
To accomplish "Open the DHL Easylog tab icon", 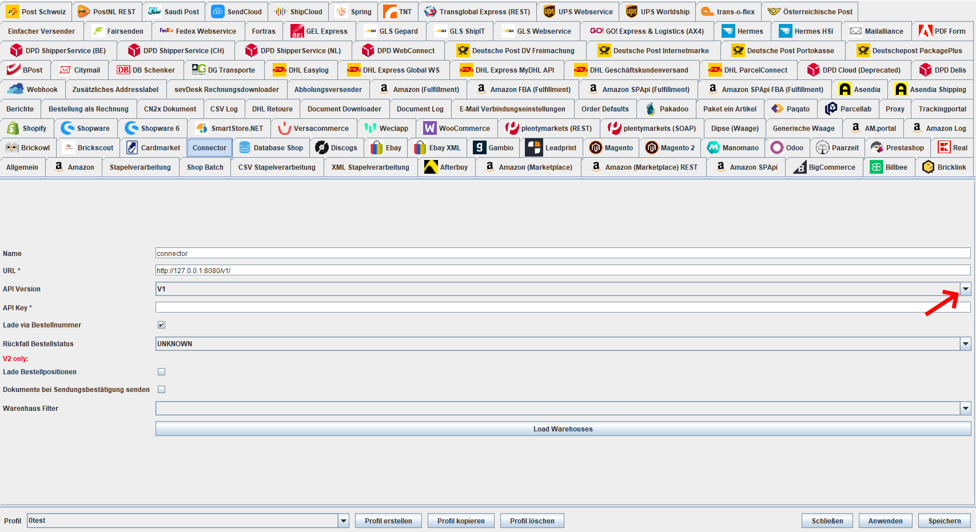I will pyautogui.click(x=280, y=70).
